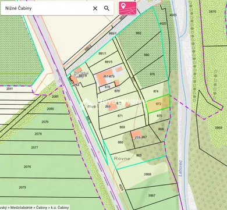Viewport: 227px width, 210px height.
Task: Open the k.ú. Čabiny breadcrumb link
Action: 60,208
